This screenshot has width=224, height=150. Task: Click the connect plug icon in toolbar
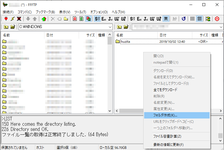[6, 19]
